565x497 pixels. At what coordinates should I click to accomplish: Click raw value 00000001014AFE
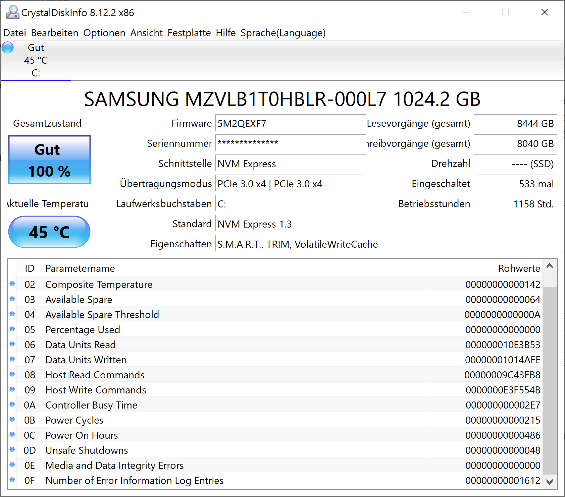tap(503, 360)
